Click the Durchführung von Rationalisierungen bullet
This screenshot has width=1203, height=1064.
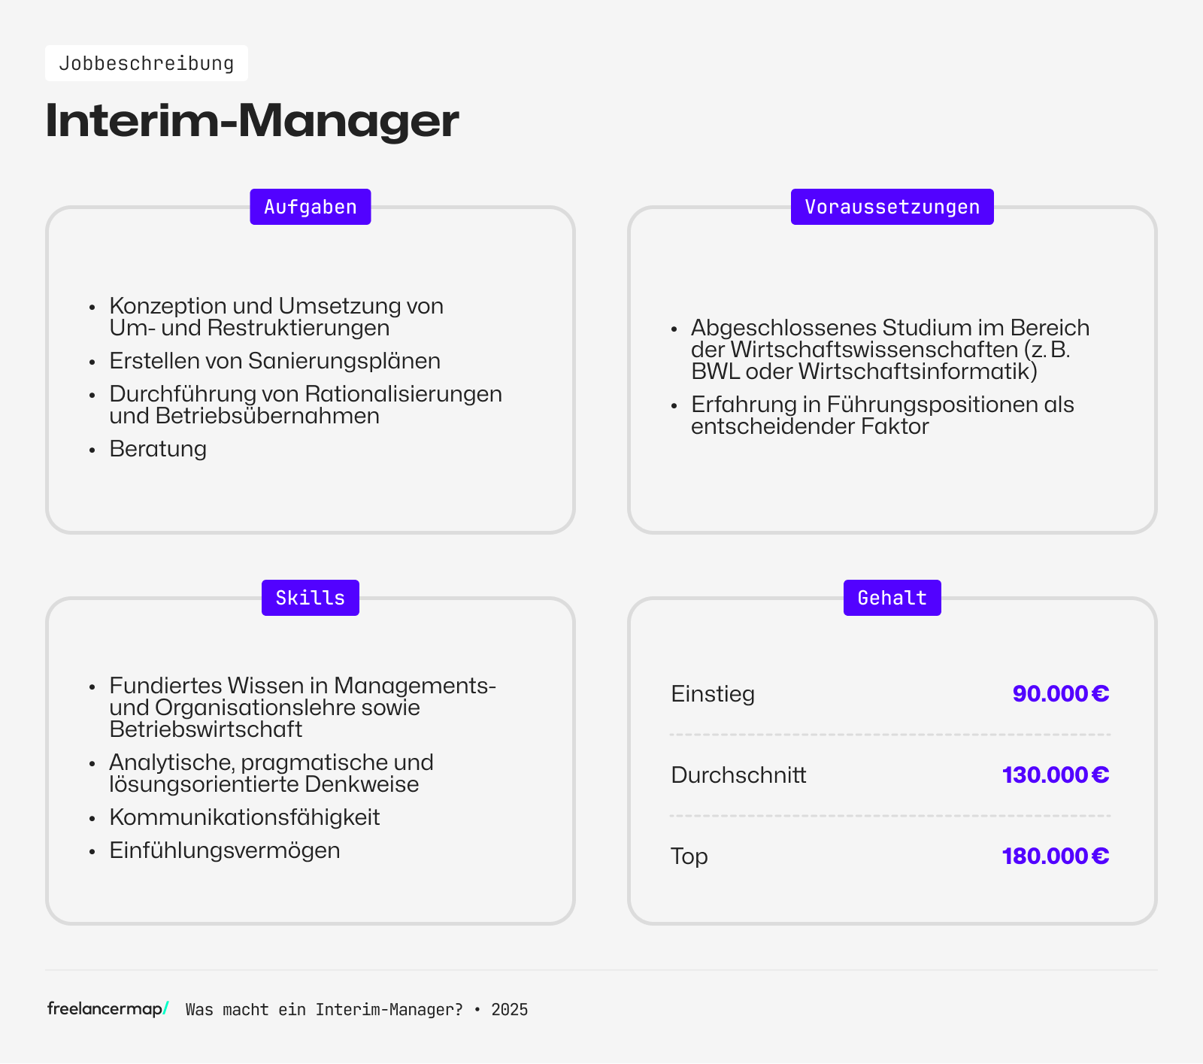[x=305, y=405]
